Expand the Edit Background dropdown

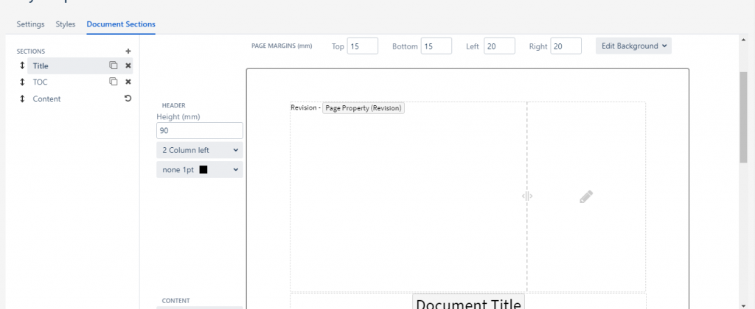633,46
